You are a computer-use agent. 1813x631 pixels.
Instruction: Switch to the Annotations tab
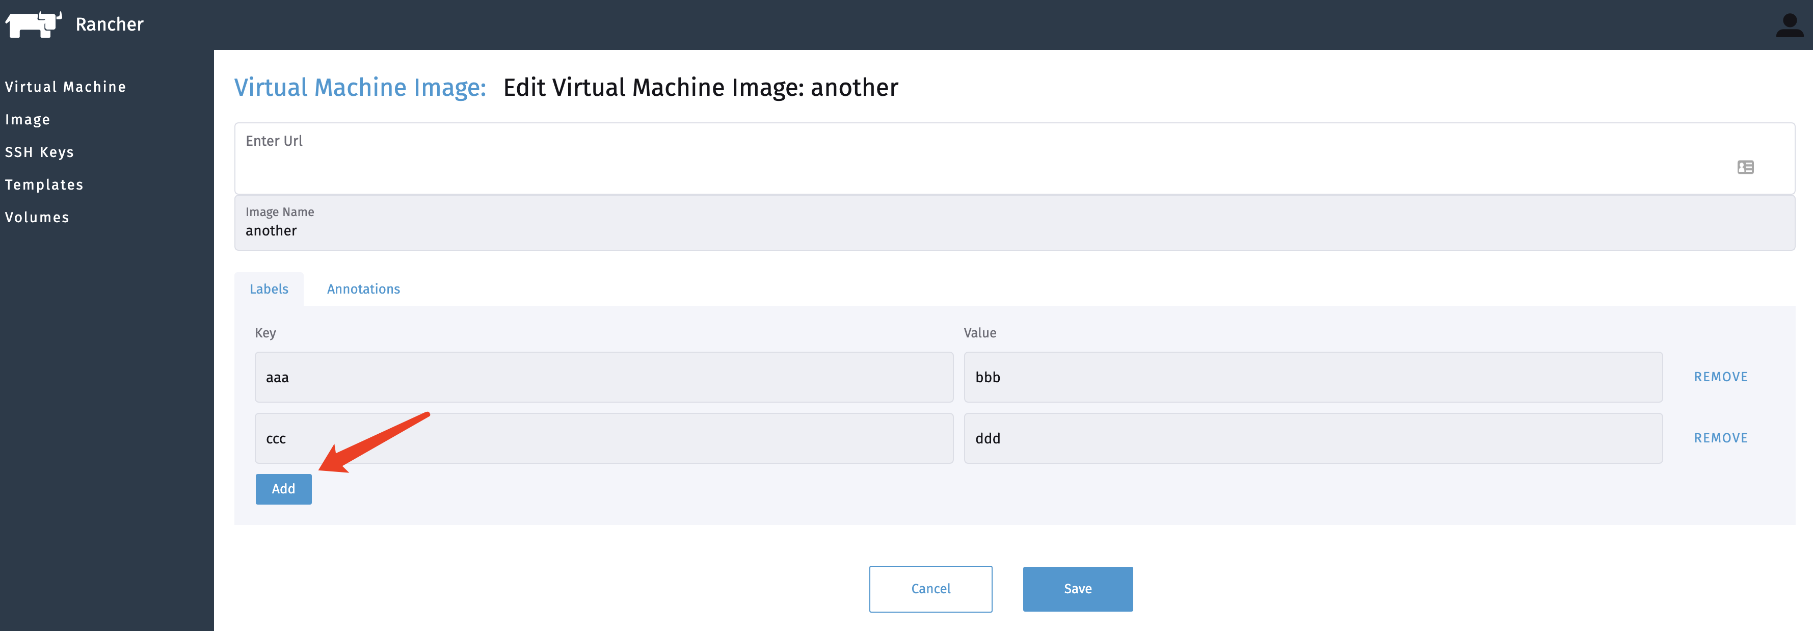point(363,288)
